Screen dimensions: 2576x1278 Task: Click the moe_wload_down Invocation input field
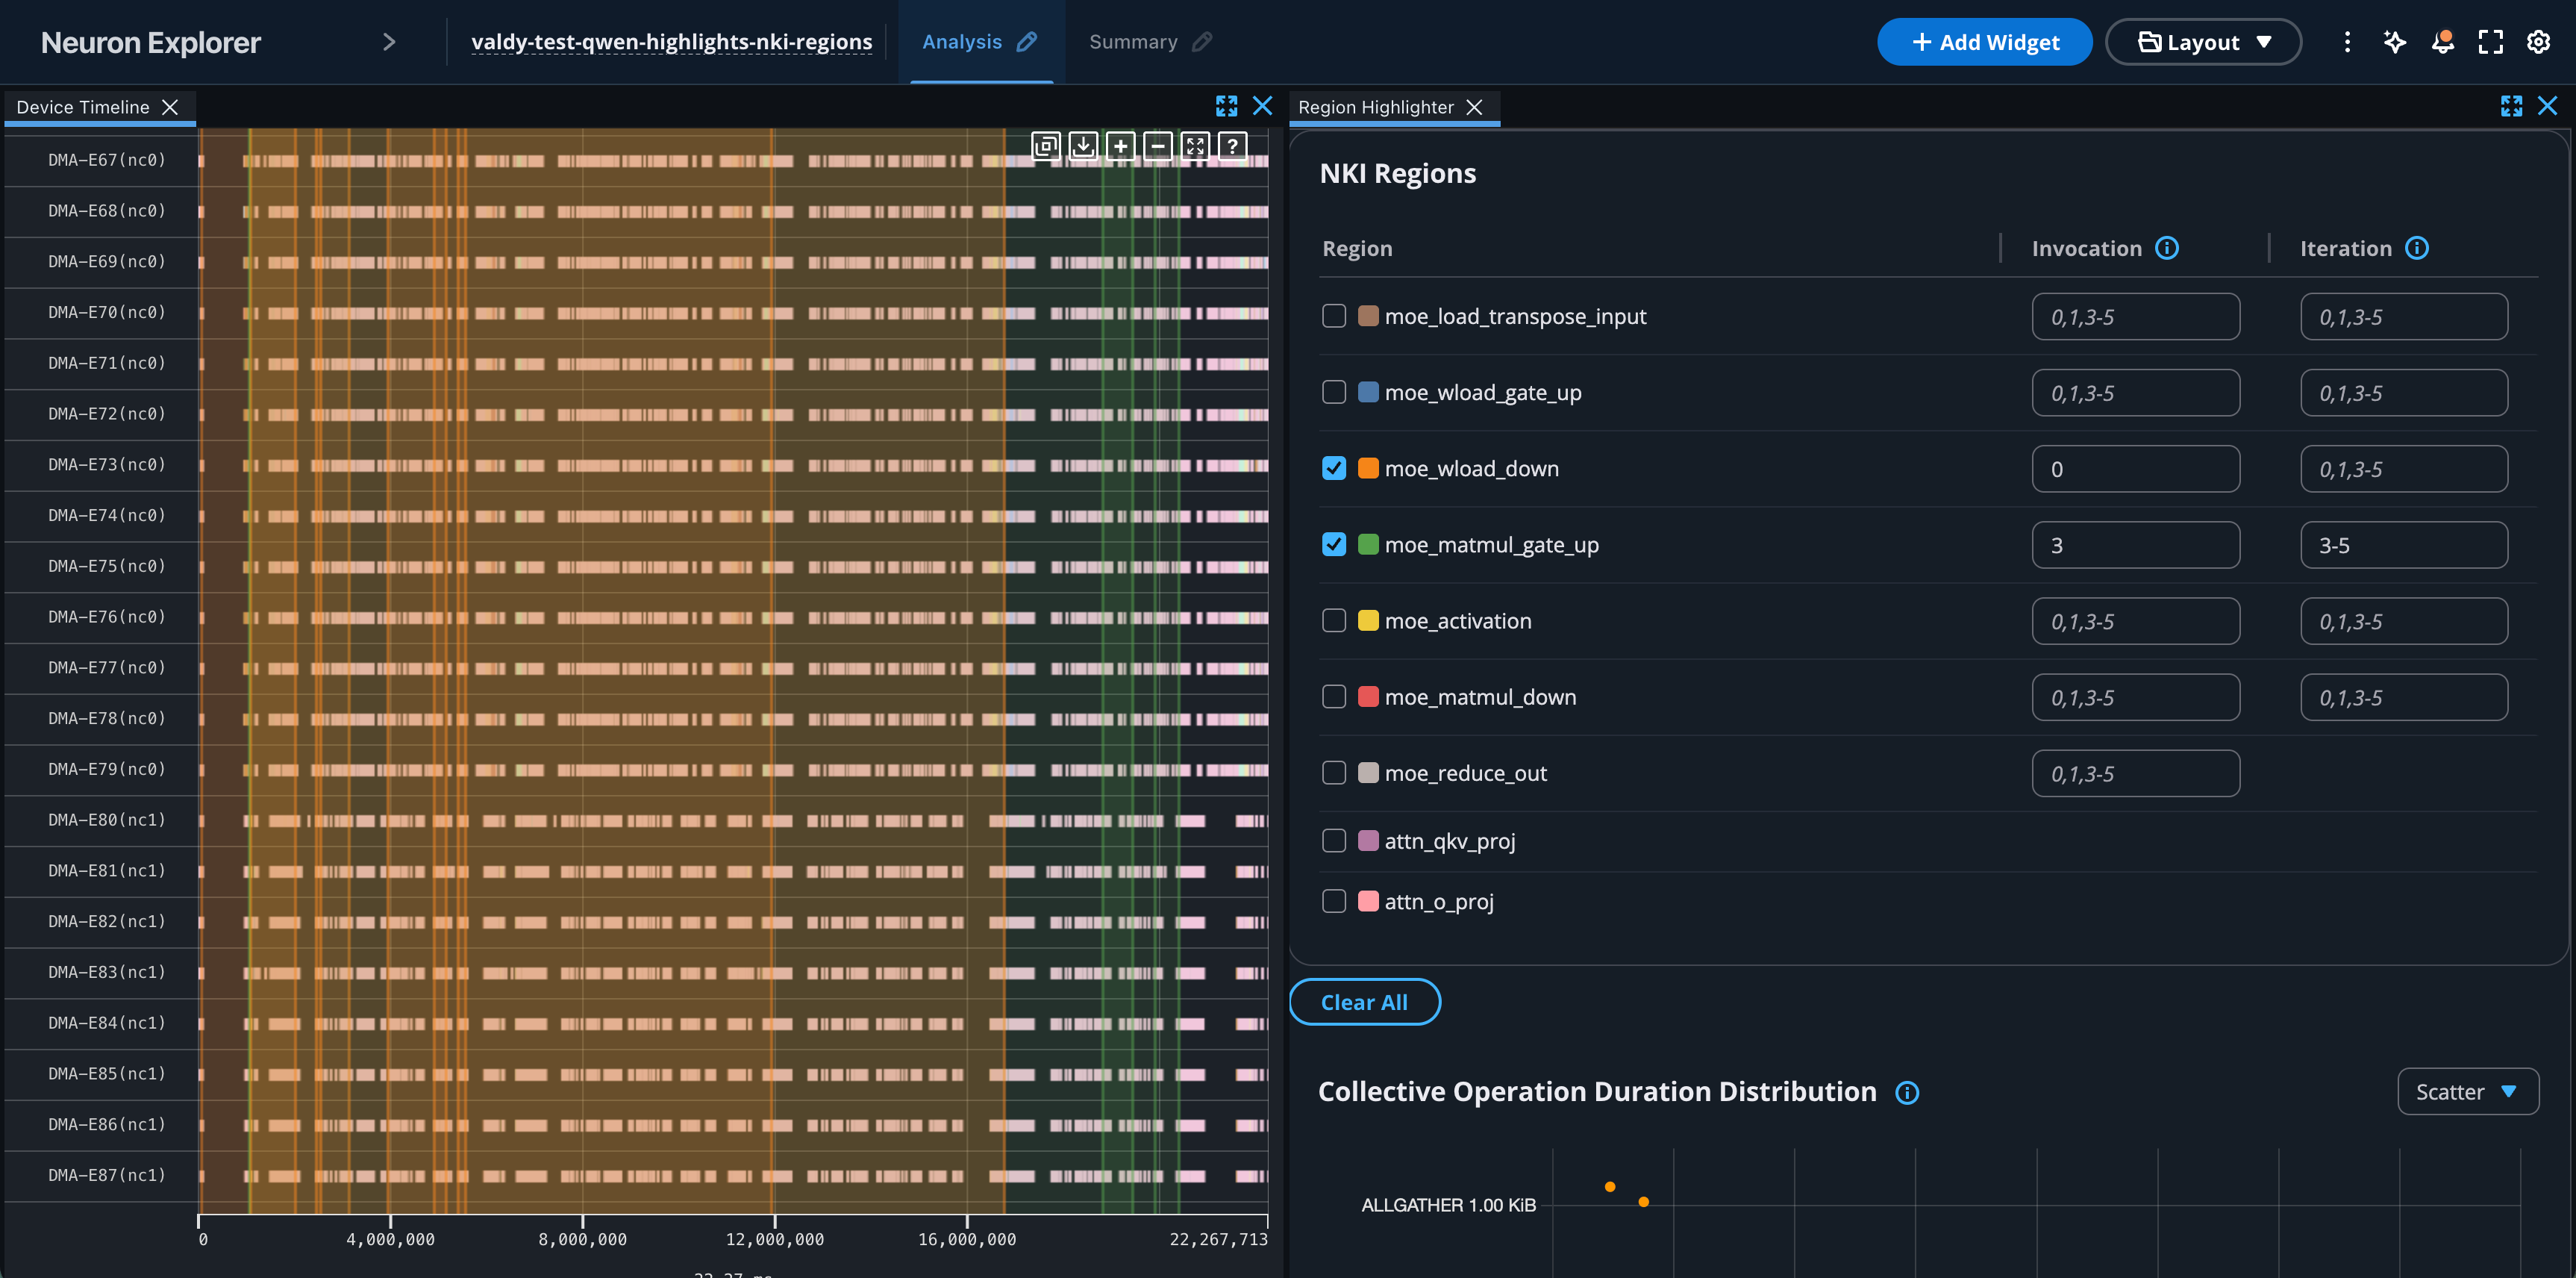click(x=2135, y=469)
